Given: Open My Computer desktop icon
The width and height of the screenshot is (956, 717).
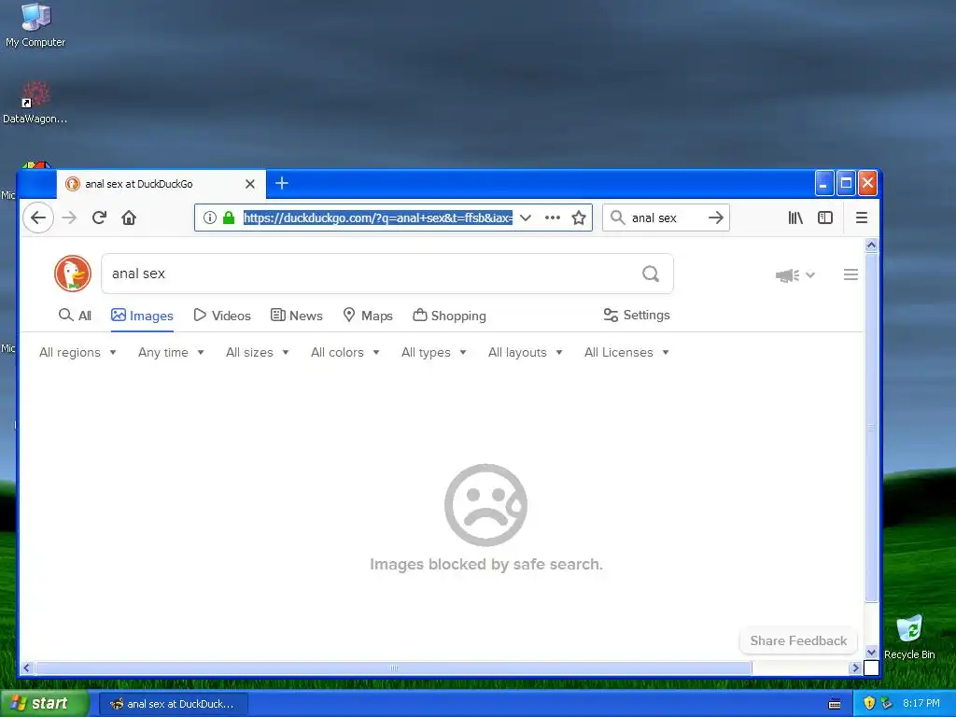Looking at the screenshot, I should point(35,25).
